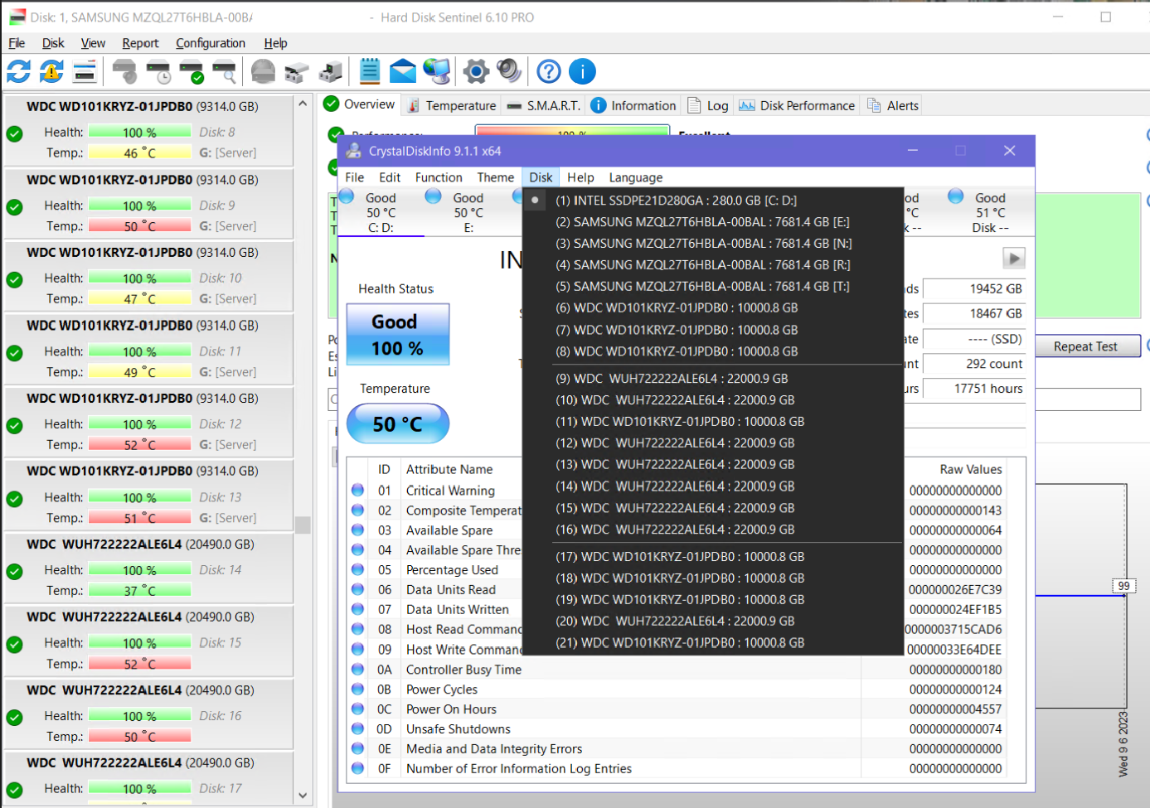This screenshot has width=1150, height=808.
Task: Click the next disk arrow button
Action: (x=1013, y=259)
